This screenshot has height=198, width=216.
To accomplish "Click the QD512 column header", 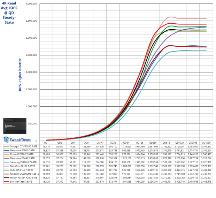I will point(166,143).
